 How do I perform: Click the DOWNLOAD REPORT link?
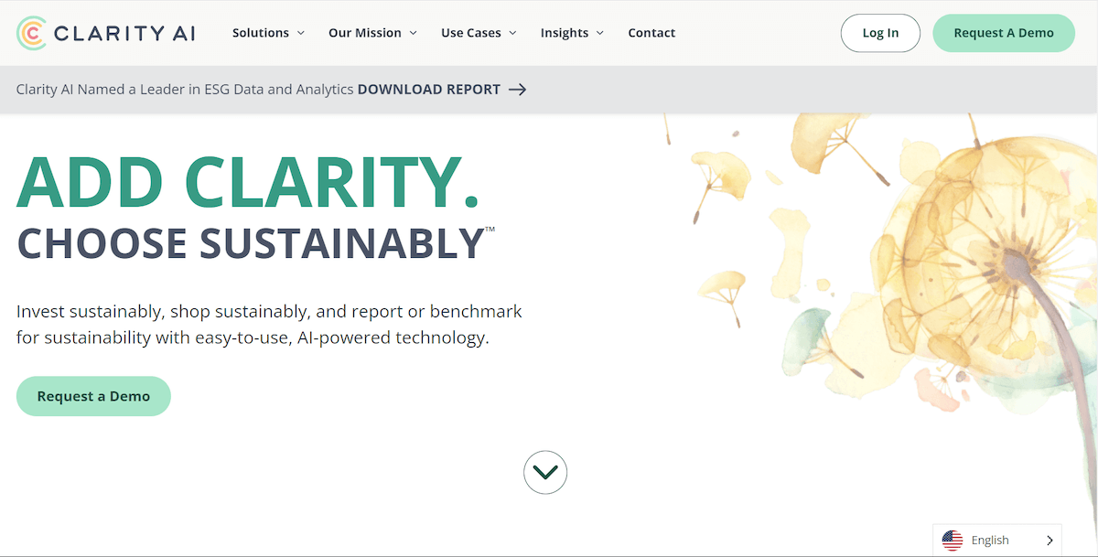click(429, 90)
